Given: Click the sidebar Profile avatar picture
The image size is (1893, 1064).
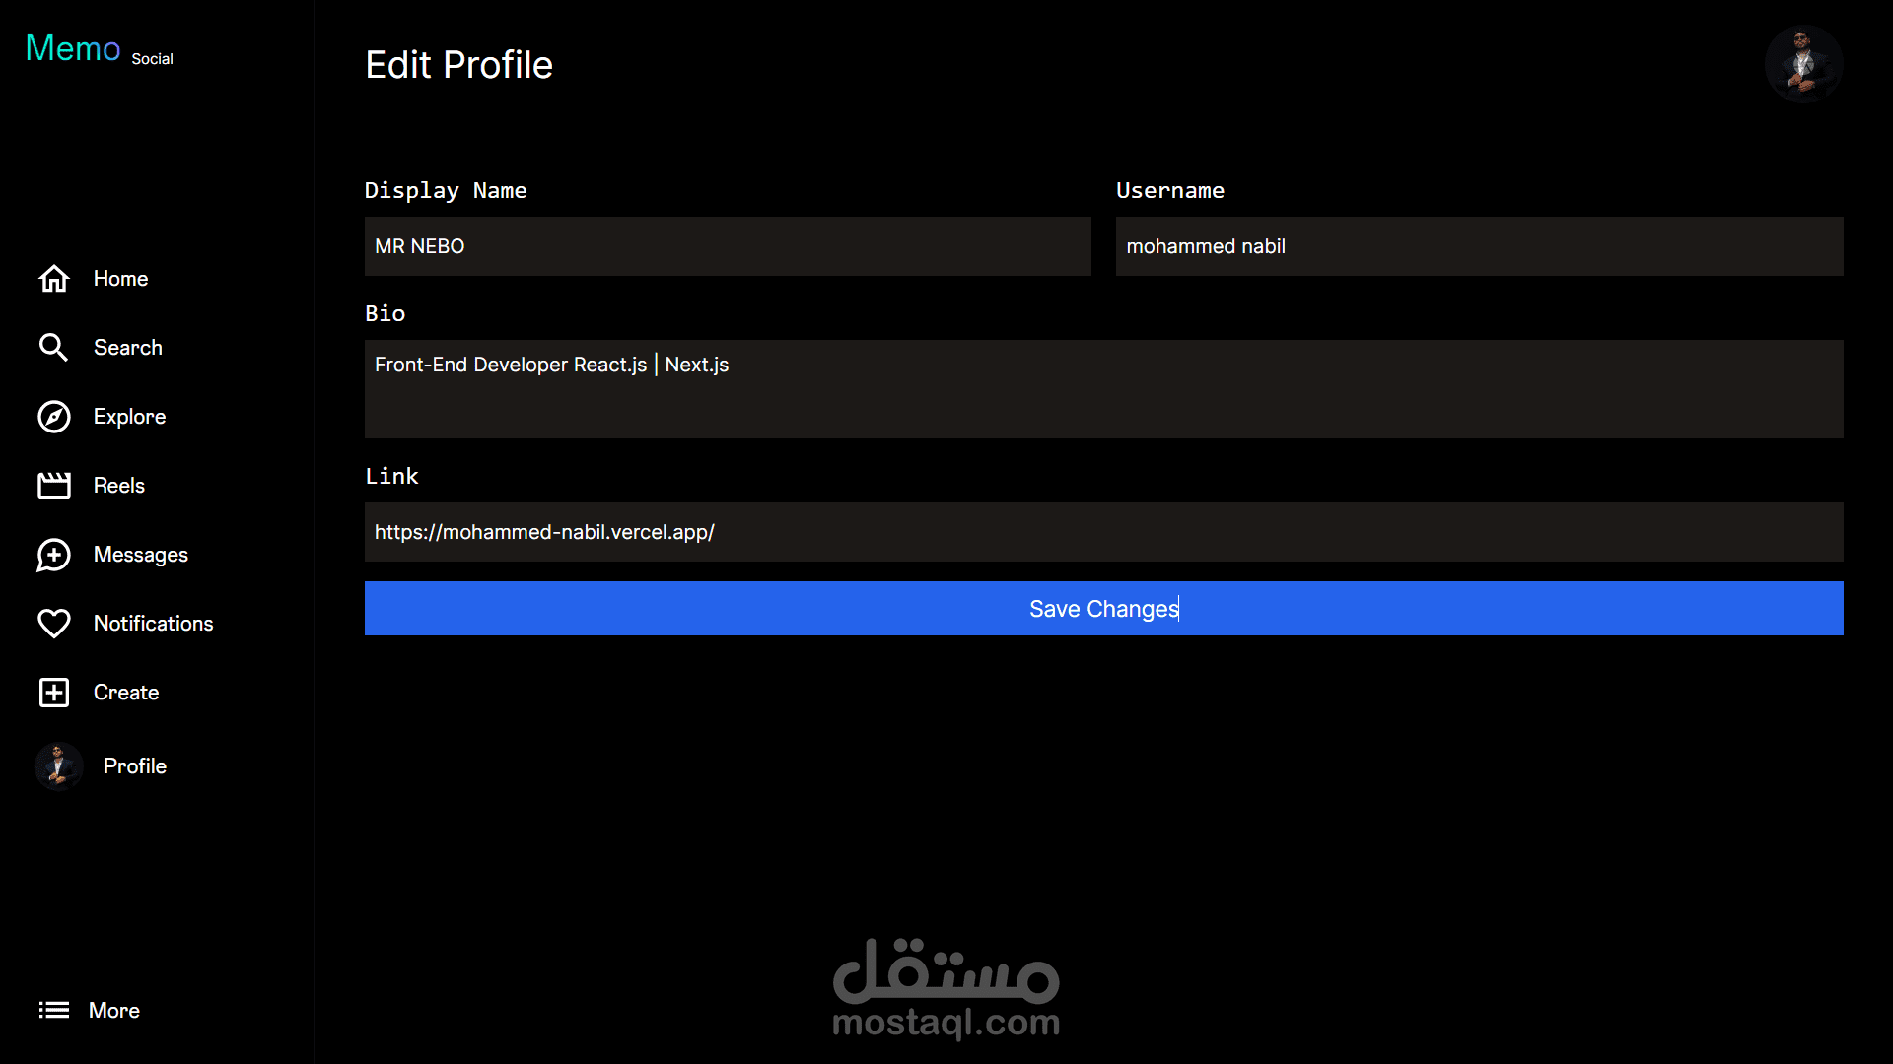Looking at the screenshot, I should pyautogui.click(x=59, y=766).
